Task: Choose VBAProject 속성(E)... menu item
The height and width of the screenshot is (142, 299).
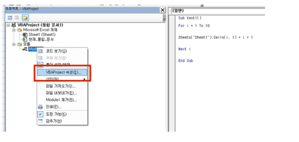Action: click(x=62, y=72)
